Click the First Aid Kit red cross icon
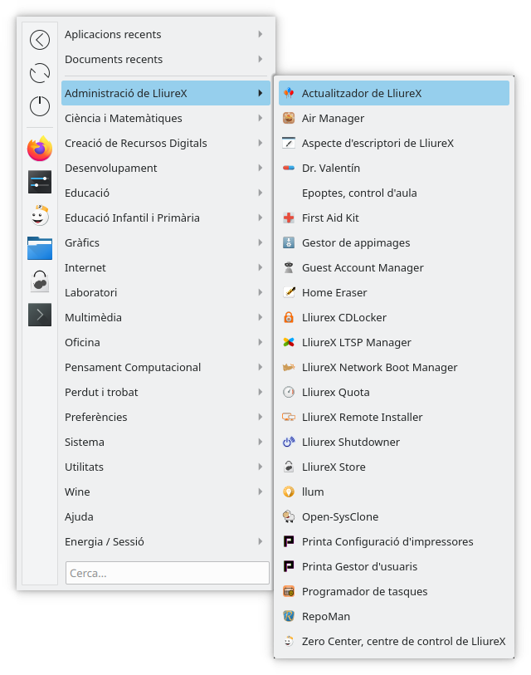531x675 pixels. [289, 218]
